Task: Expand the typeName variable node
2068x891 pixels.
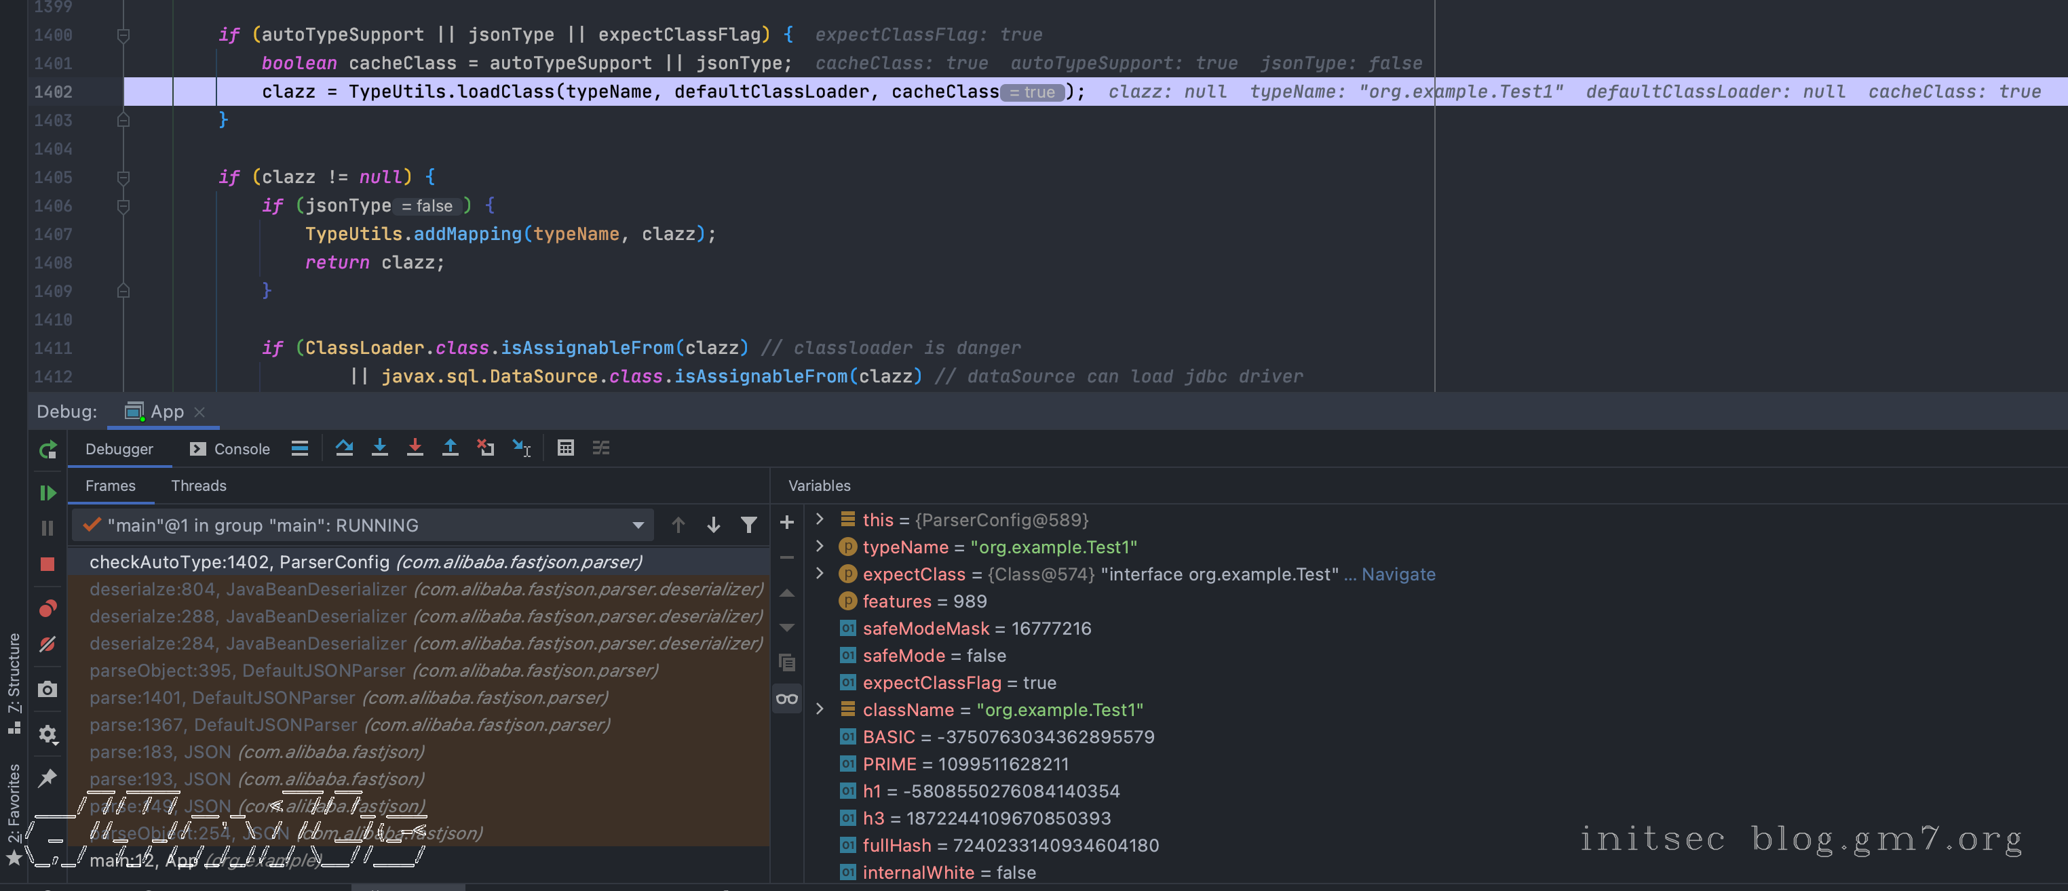Action: [x=819, y=546]
